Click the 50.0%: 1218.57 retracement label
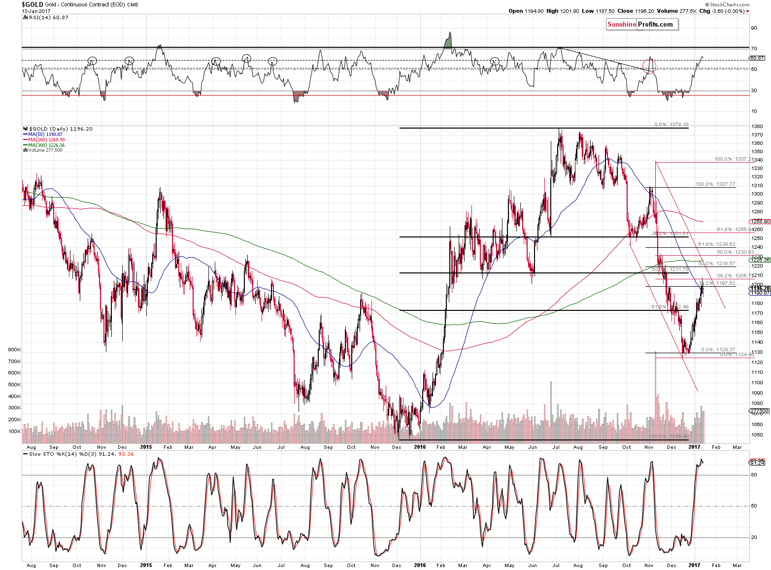Viewport: 771px width, 570px height. coord(717,264)
